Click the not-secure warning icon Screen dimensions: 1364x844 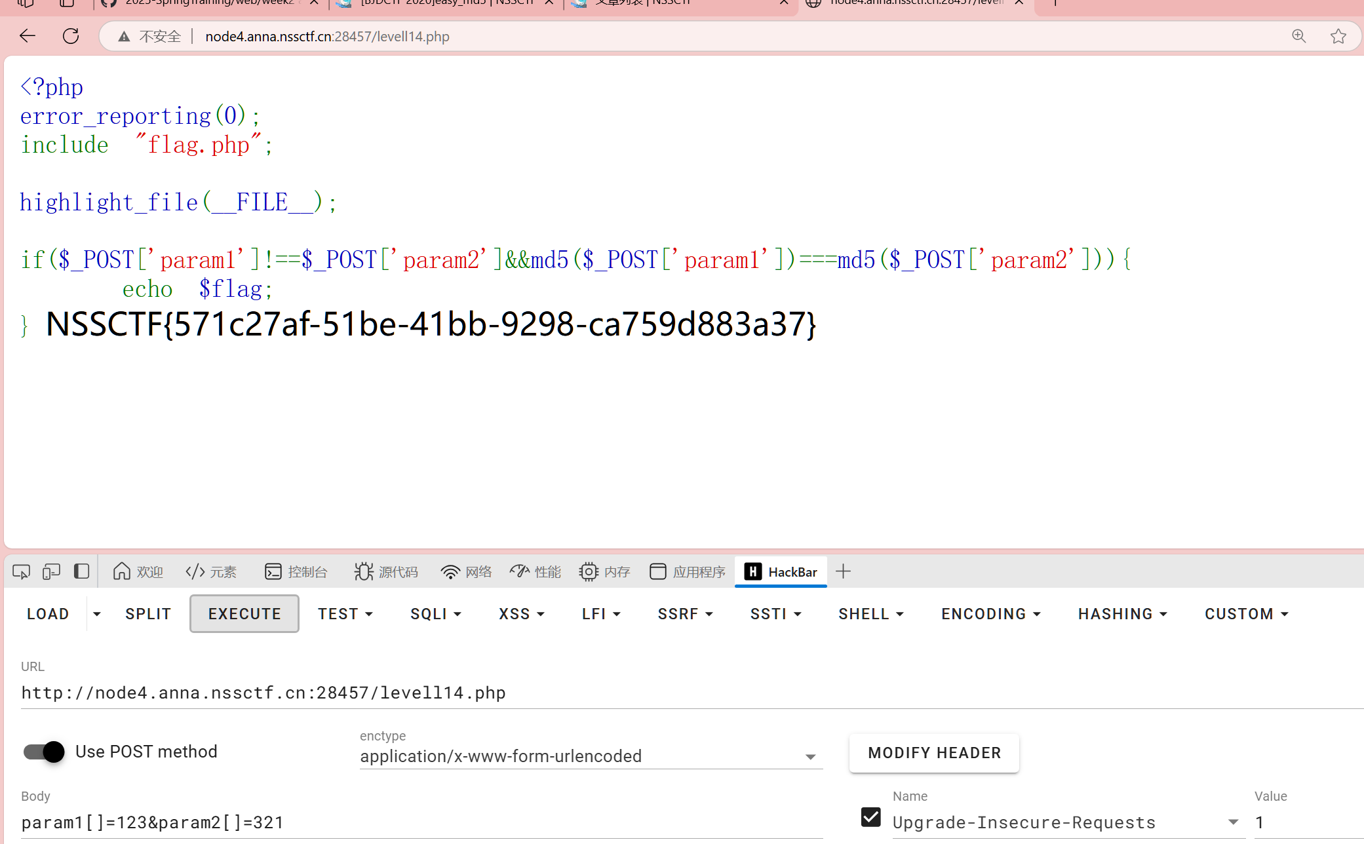[124, 37]
